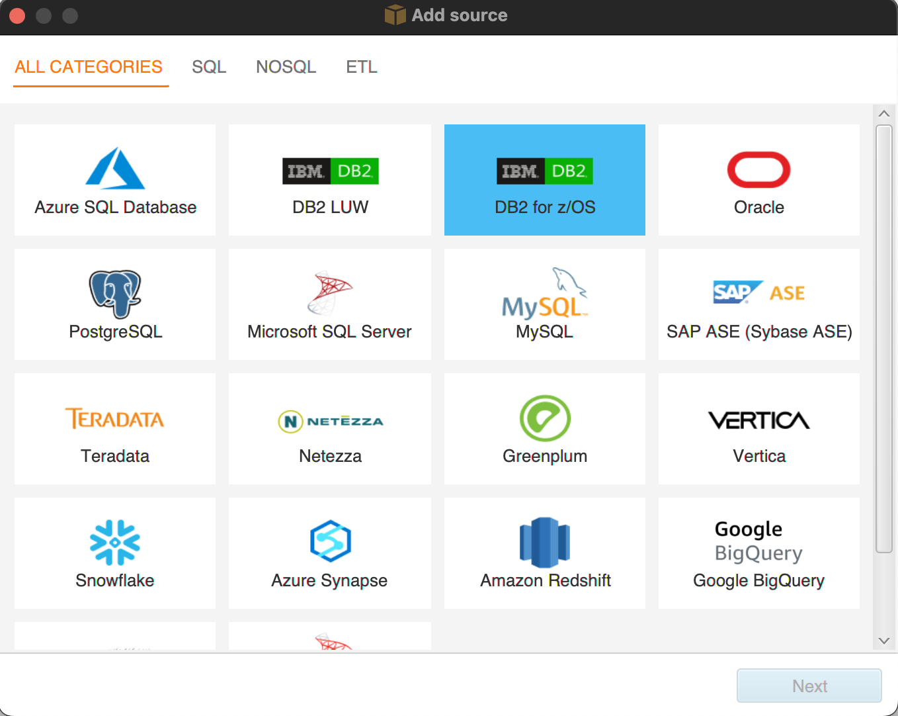
Task: Click the DB2 for z/OS logo icon
Action: [545, 171]
